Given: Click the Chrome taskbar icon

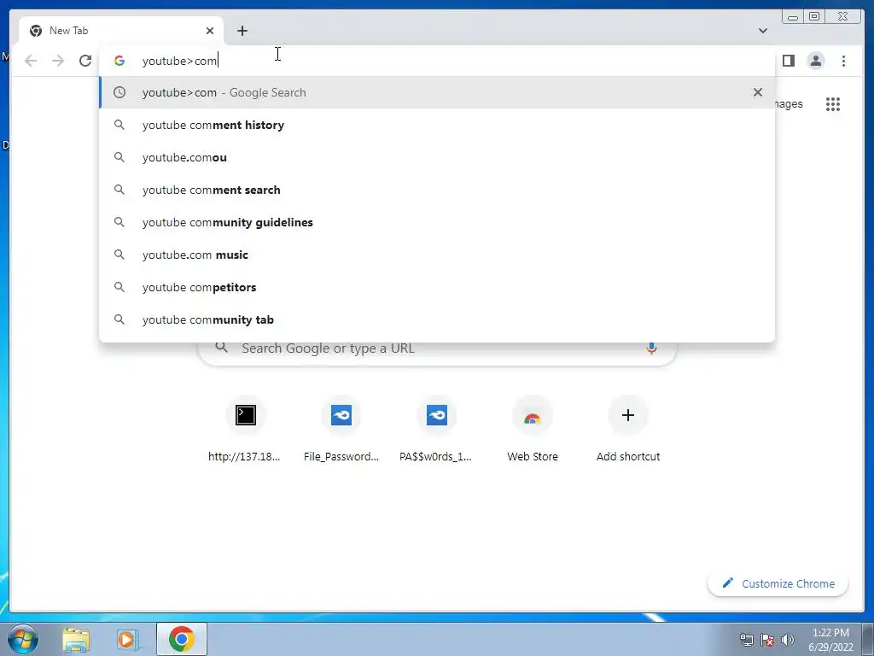Looking at the screenshot, I should (182, 639).
